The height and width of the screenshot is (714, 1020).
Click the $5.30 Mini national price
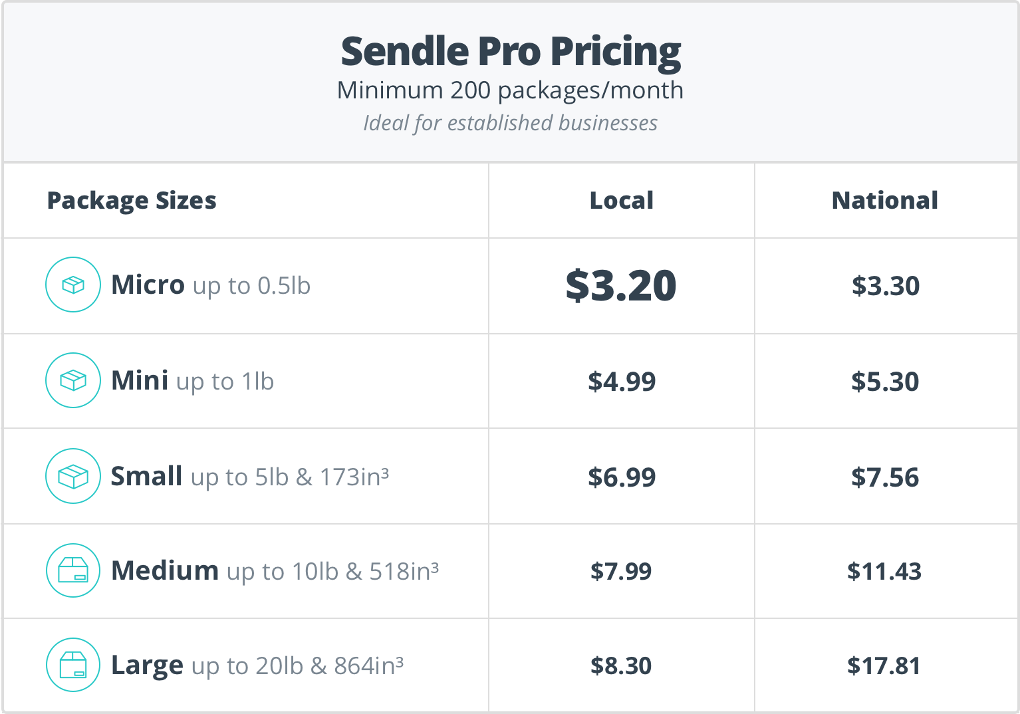click(885, 382)
